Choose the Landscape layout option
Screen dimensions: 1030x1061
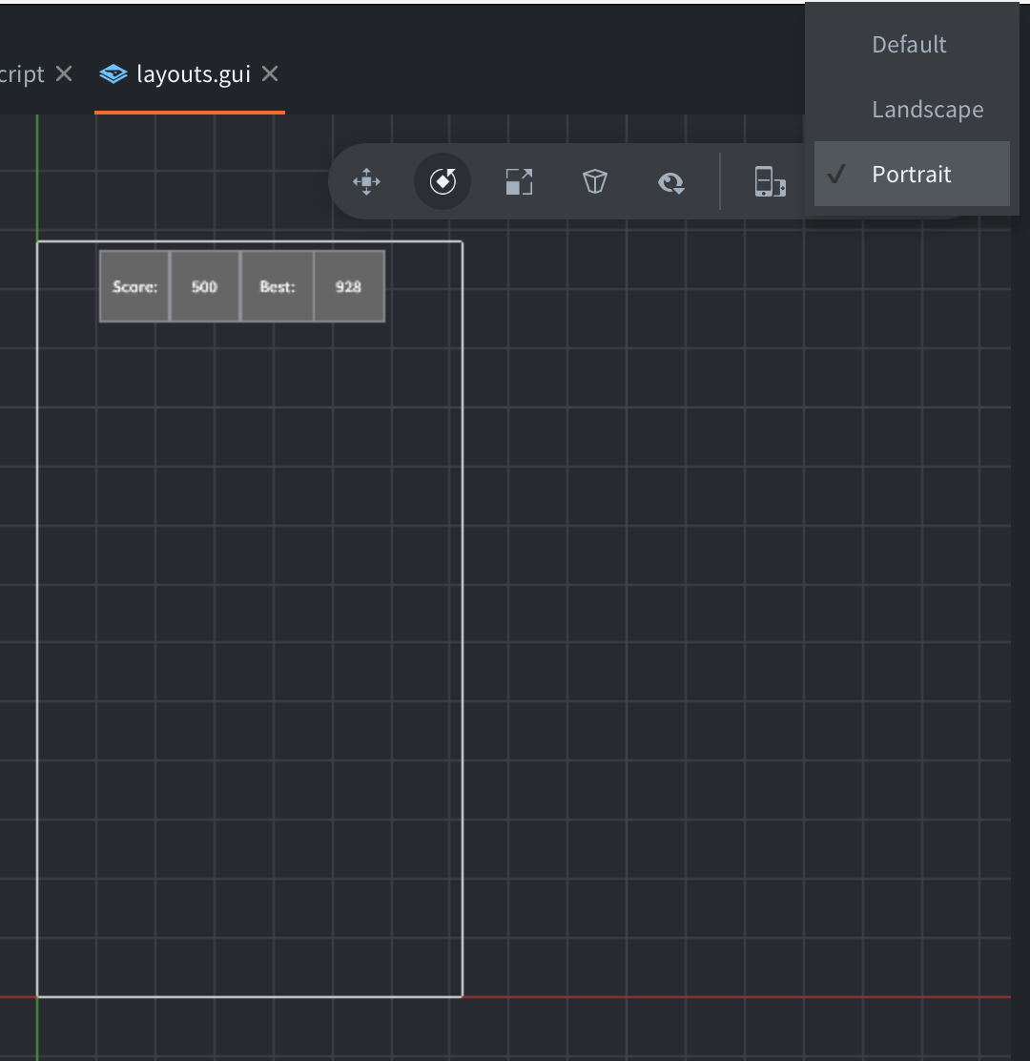click(x=912, y=109)
